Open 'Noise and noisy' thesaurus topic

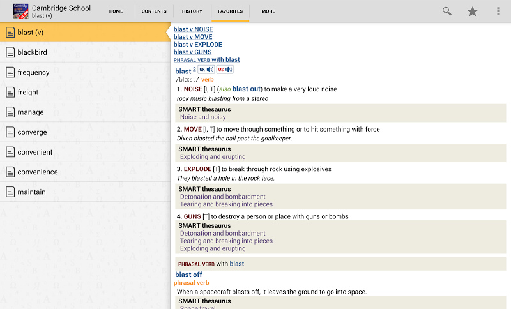tap(202, 117)
